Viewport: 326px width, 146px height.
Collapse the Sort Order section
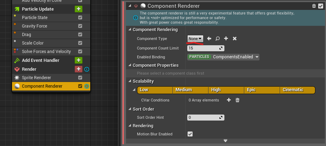[130, 109]
